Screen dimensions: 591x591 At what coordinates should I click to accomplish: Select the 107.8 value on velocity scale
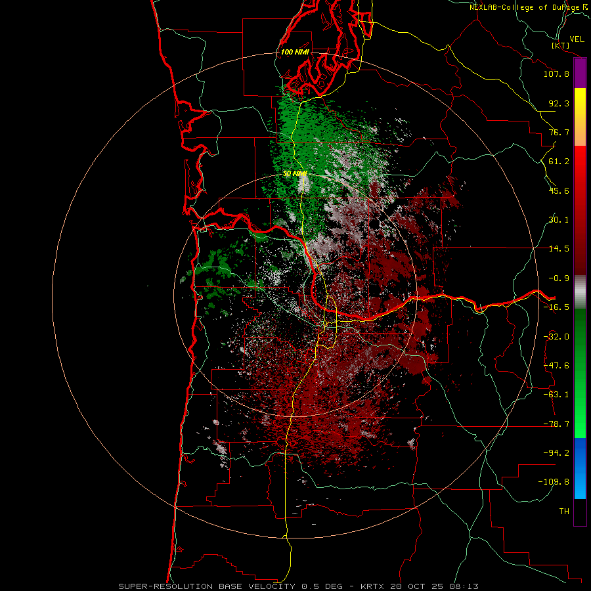click(556, 74)
